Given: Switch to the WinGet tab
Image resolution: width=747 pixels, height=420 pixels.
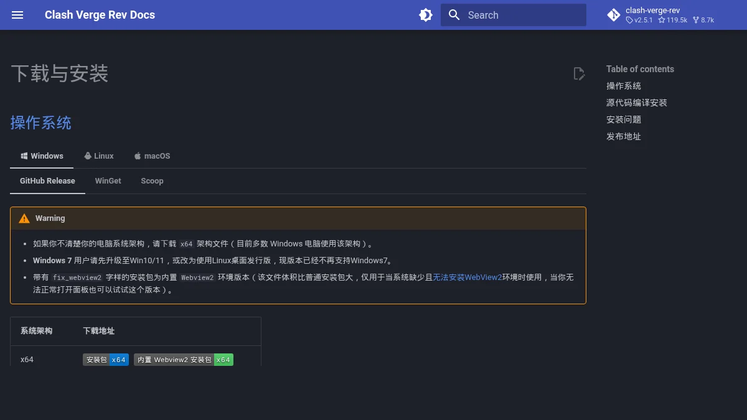Looking at the screenshot, I should pos(108,181).
